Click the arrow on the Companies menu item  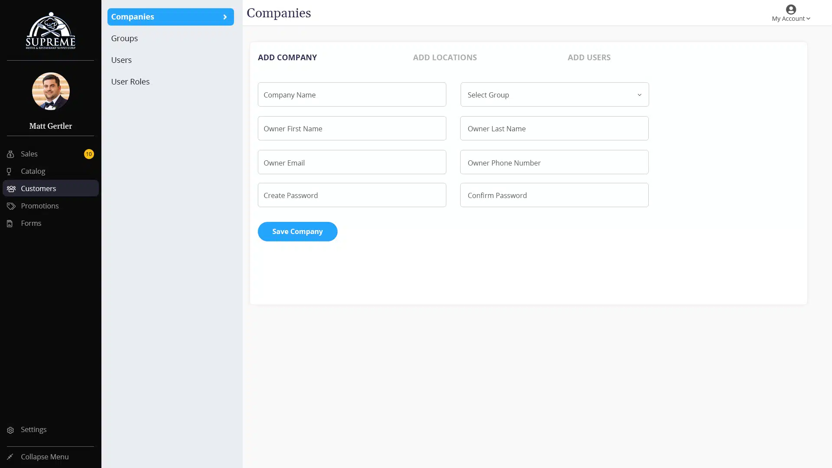pyautogui.click(x=225, y=17)
